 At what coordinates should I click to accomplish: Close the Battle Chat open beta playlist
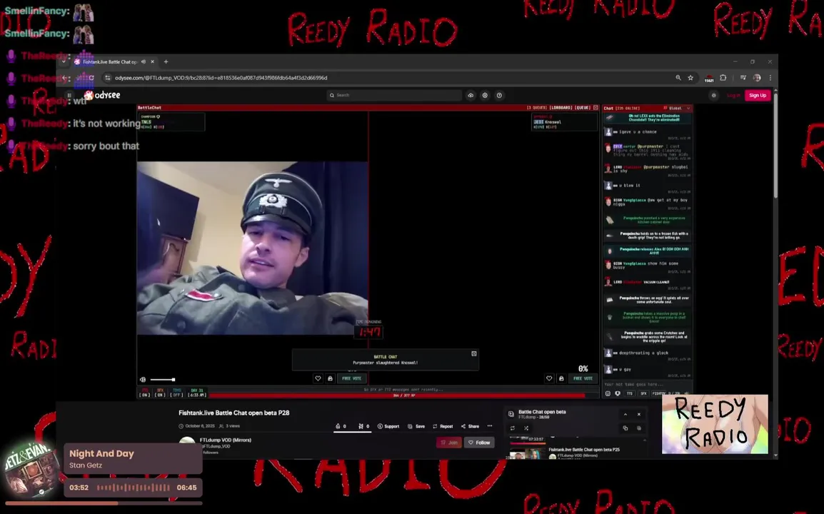tap(639, 414)
